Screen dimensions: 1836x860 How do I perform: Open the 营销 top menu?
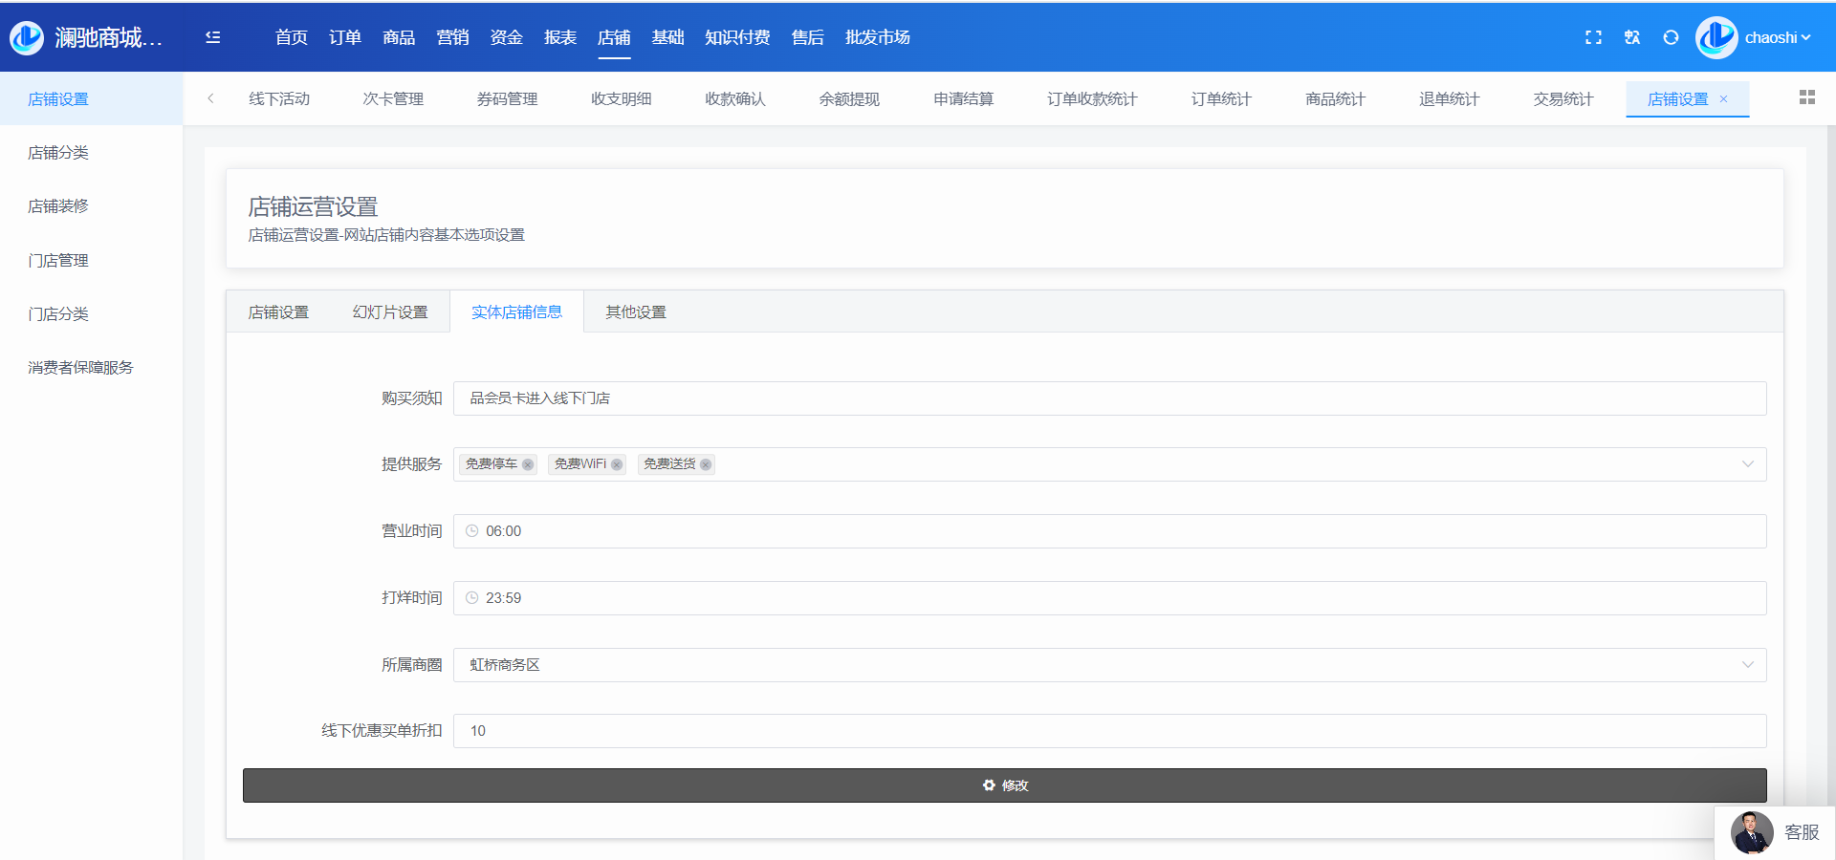click(x=452, y=37)
